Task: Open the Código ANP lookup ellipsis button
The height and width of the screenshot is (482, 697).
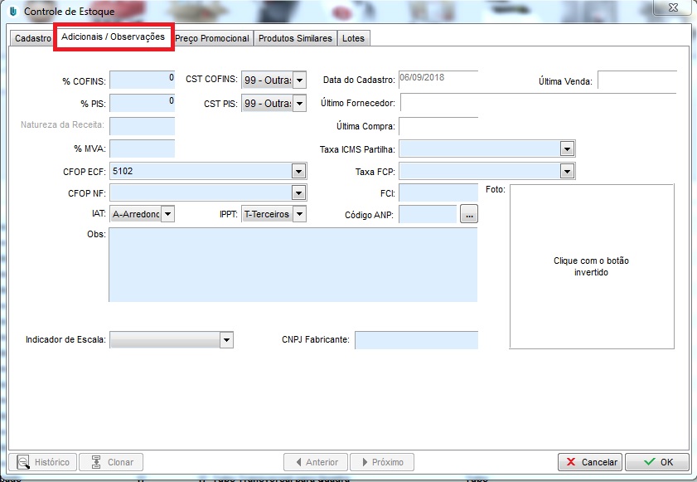Action: click(469, 215)
